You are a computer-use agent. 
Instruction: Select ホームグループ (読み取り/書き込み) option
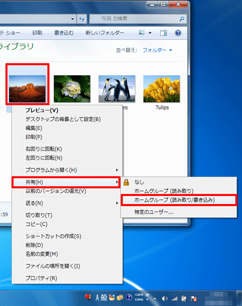coord(179,200)
